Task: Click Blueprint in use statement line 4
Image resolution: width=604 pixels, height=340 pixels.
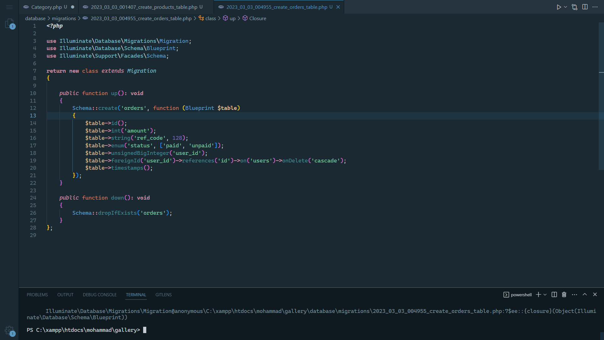Action: (161, 48)
